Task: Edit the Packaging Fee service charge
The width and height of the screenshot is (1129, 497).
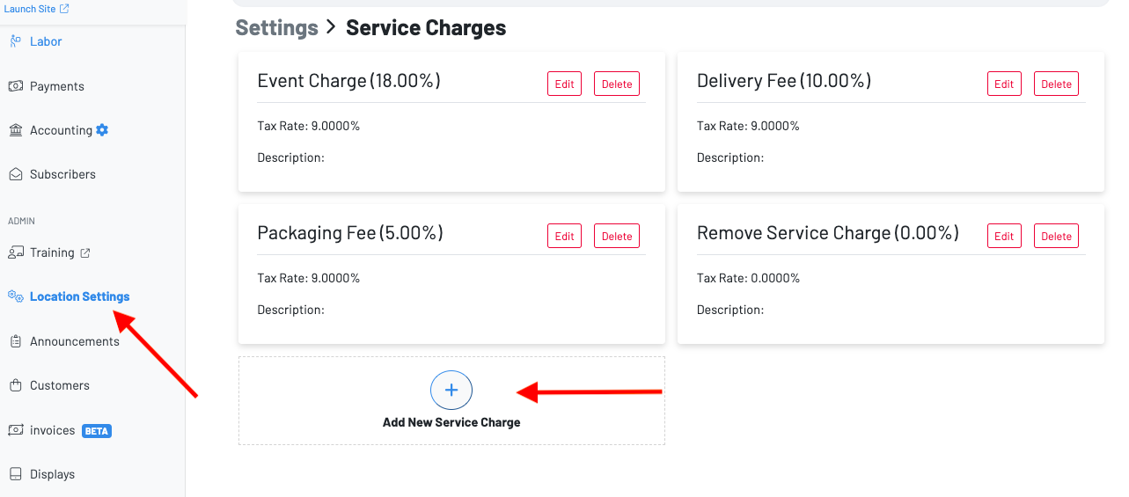Action: point(564,236)
